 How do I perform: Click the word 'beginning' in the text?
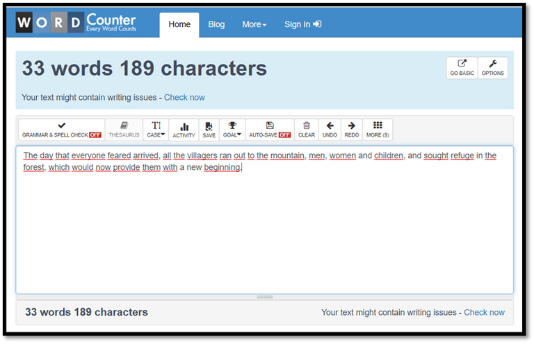point(222,167)
